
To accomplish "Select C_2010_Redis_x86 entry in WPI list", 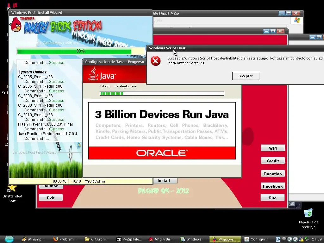I will 35,115.
